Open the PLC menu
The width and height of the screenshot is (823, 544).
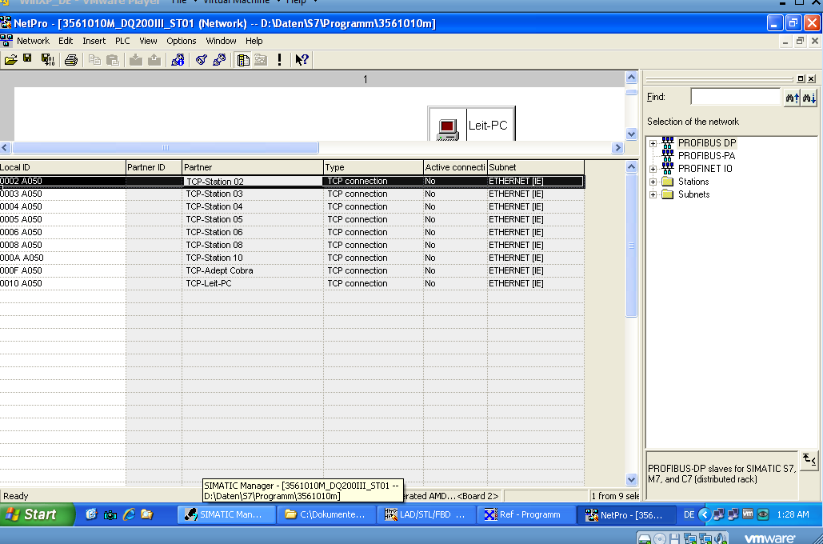click(122, 41)
